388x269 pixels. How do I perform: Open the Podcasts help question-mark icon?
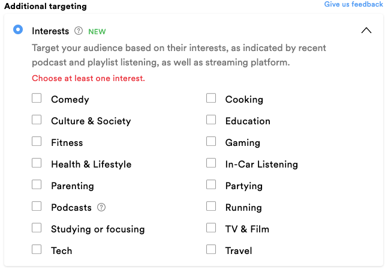pyautogui.click(x=101, y=207)
